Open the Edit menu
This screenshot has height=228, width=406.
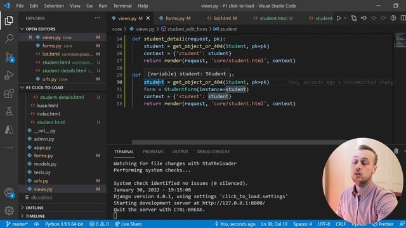[34, 6]
